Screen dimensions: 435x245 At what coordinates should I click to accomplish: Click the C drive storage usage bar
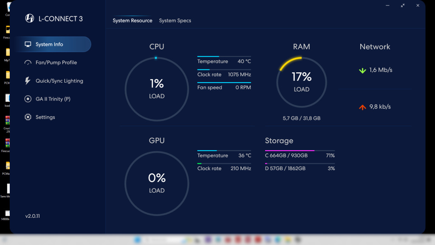[x=299, y=151]
